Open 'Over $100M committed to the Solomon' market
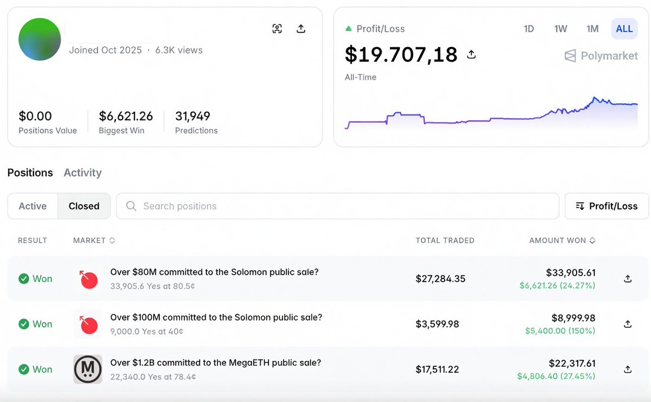The height and width of the screenshot is (402, 651). tap(216, 317)
